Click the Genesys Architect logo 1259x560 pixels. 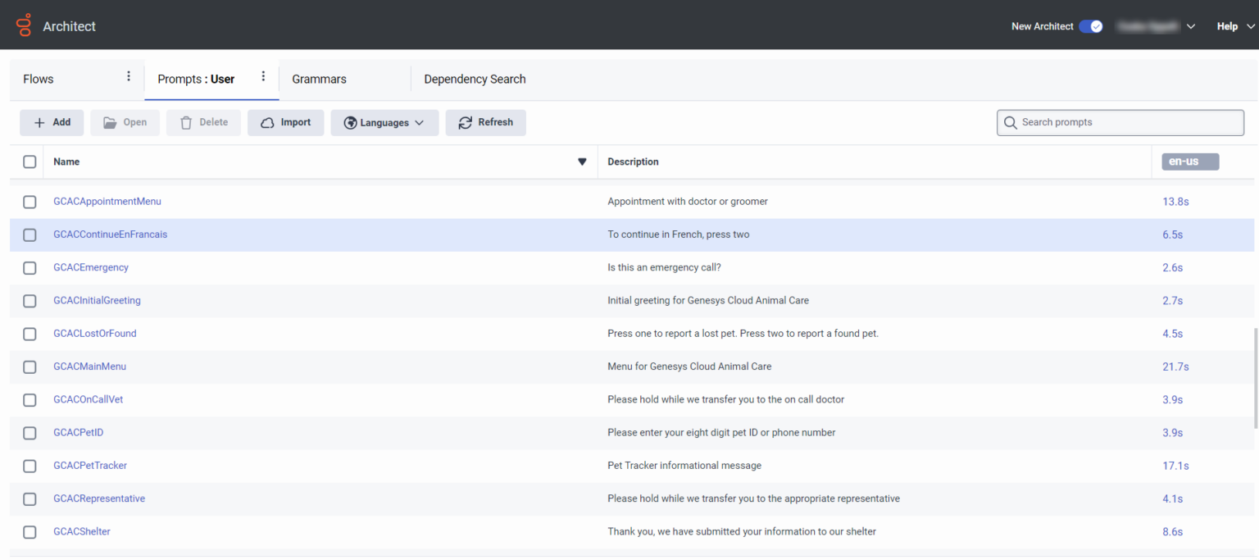[x=23, y=25]
